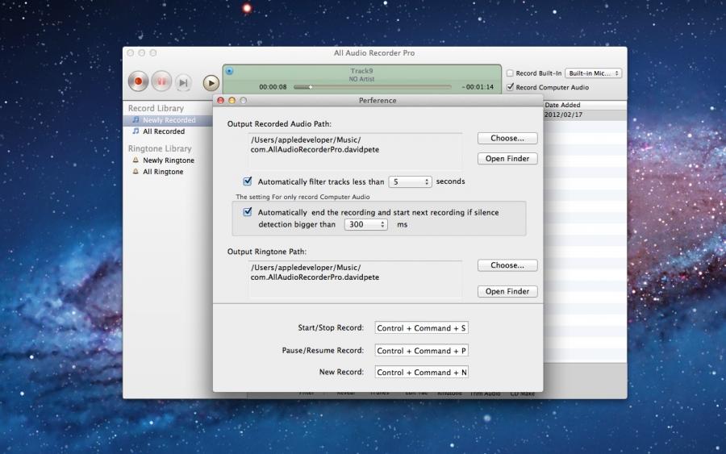Choose a new Output Ringtone Path
The width and height of the screenshot is (726, 454).
tap(507, 265)
